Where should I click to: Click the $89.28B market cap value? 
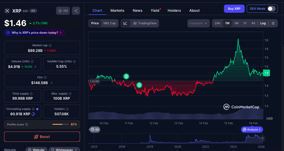[x=35, y=51]
